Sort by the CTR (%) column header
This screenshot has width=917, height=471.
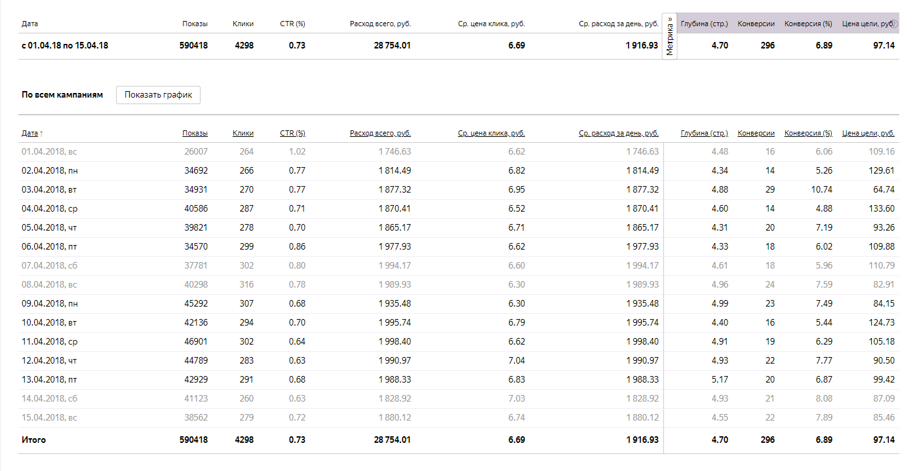point(292,133)
